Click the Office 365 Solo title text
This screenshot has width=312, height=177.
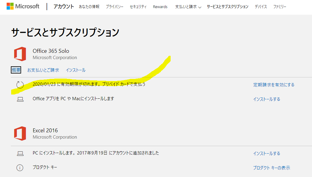51,51
